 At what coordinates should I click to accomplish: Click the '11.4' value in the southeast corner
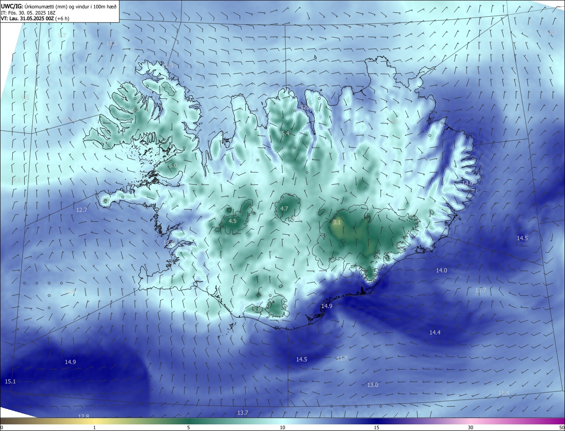(x=504, y=393)
